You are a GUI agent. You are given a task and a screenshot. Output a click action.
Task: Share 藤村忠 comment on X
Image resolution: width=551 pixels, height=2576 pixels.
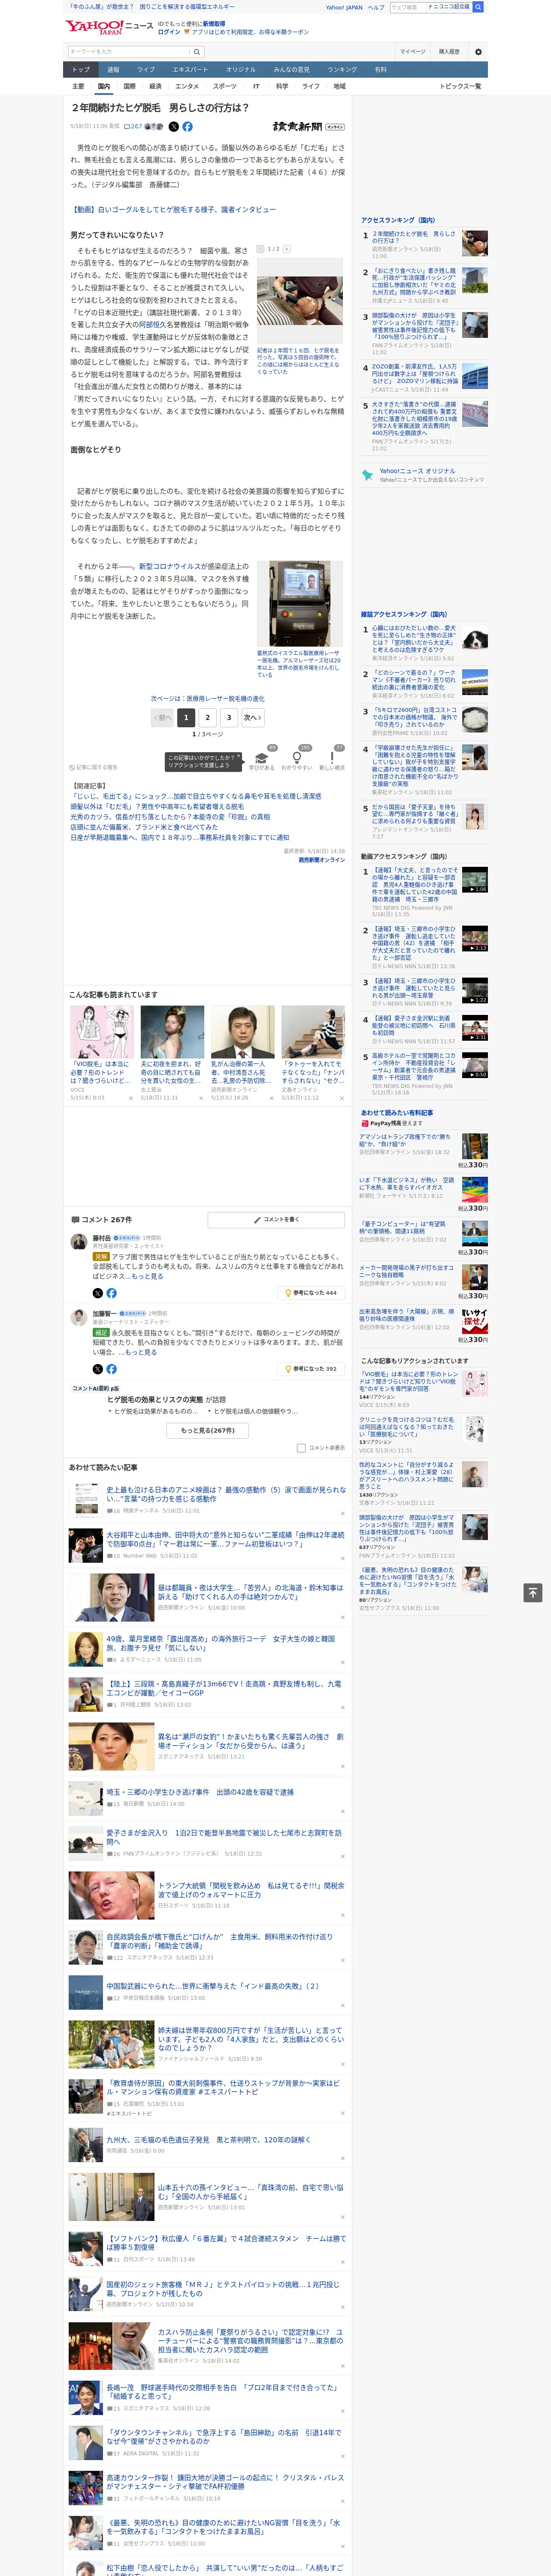[98, 1293]
